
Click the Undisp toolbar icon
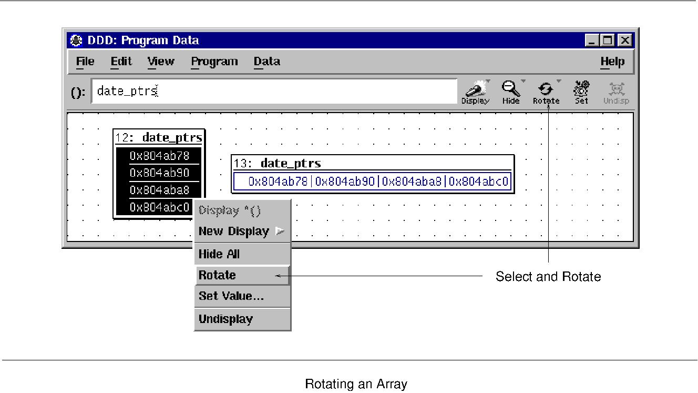coord(616,92)
